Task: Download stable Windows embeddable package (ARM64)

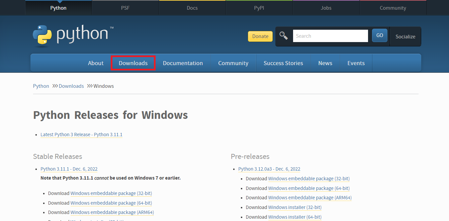Action: pos(112,212)
